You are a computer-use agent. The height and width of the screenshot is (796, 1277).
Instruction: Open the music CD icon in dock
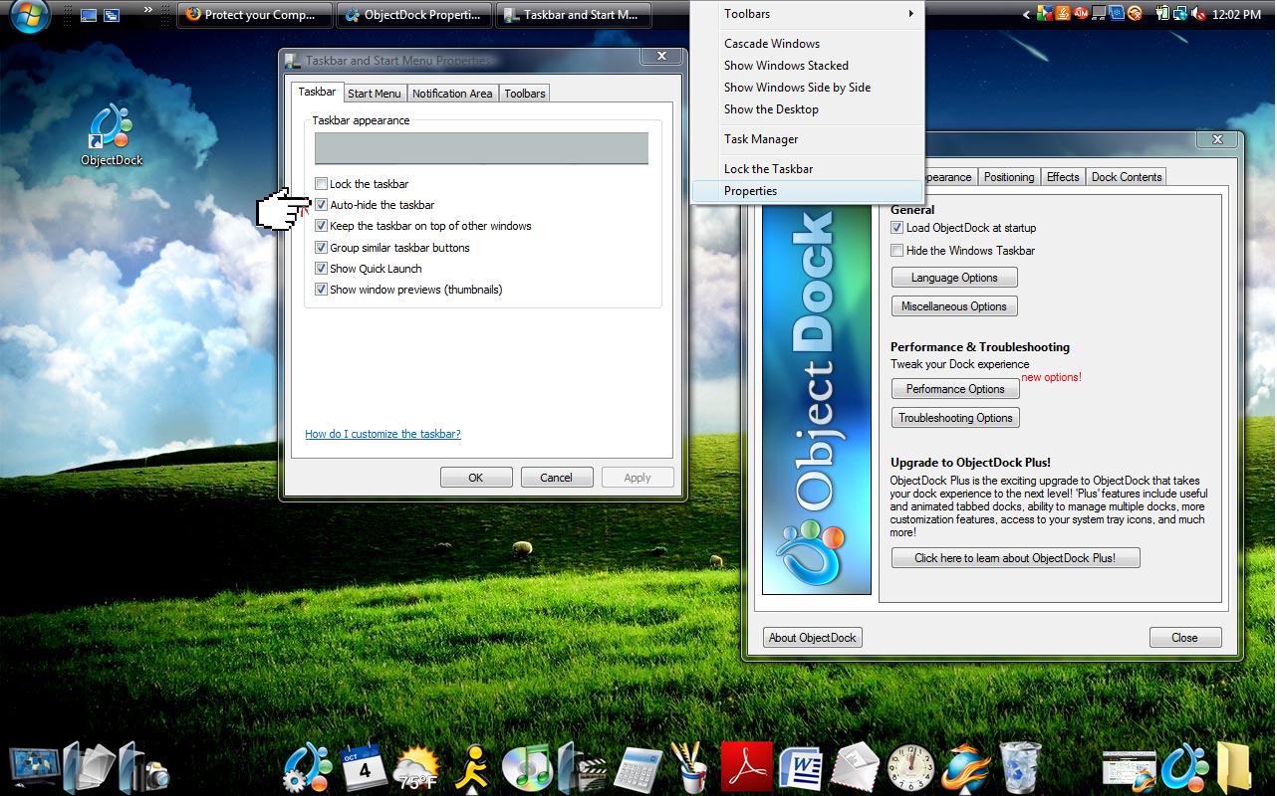point(527,768)
